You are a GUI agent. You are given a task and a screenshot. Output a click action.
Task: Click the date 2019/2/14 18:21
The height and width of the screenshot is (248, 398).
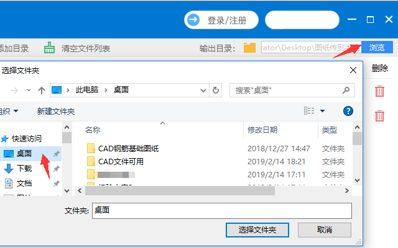[276, 161]
